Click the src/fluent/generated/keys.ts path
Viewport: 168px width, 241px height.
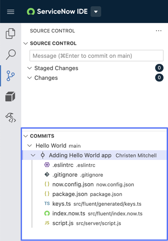tap(107, 204)
